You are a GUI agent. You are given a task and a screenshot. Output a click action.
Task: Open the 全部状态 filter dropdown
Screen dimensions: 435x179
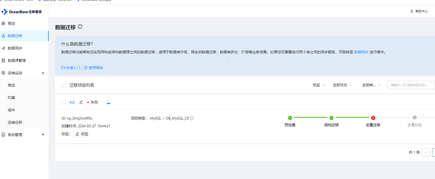pos(343,85)
